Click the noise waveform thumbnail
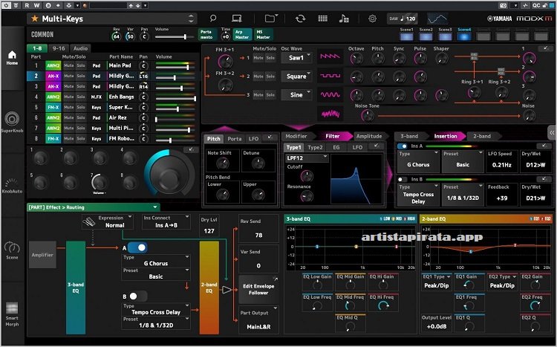Viewport: 557px width, 347px height. (330, 114)
